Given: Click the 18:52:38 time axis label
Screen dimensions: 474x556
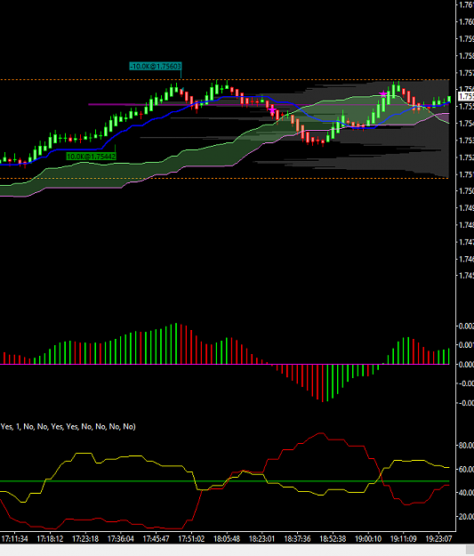Looking at the screenshot, I should (x=333, y=539).
